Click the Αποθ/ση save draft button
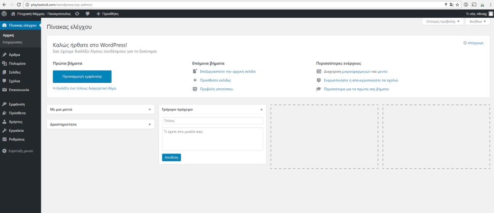Screen dimensions: 494x213 (x=171, y=157)
